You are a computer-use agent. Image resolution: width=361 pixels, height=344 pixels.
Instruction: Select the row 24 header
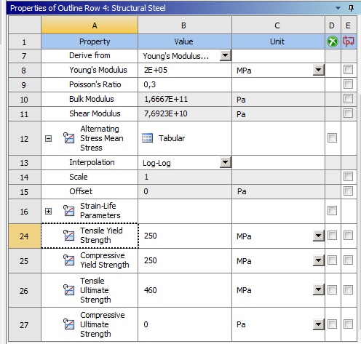click(x=25, y=236)
